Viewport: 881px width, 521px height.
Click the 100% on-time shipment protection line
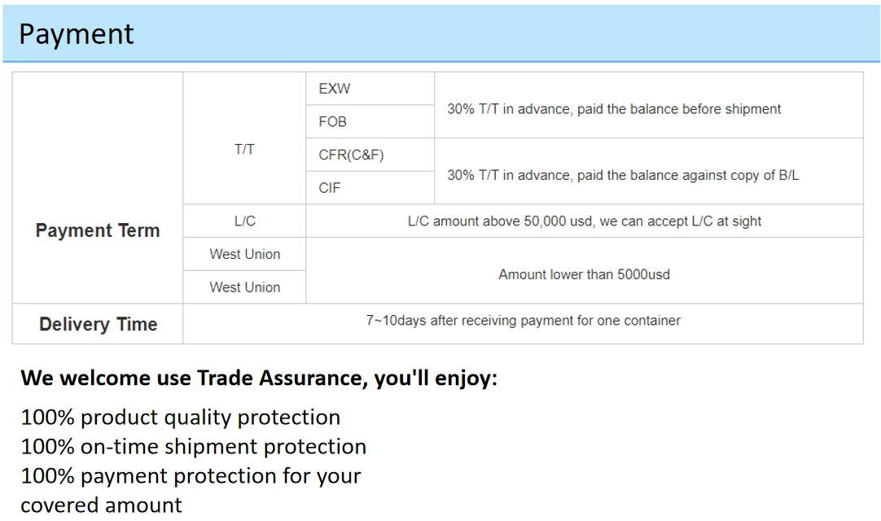pos(193,446)
